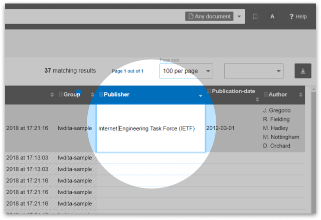Click the Publisher column sort arrow

point(201,95)
